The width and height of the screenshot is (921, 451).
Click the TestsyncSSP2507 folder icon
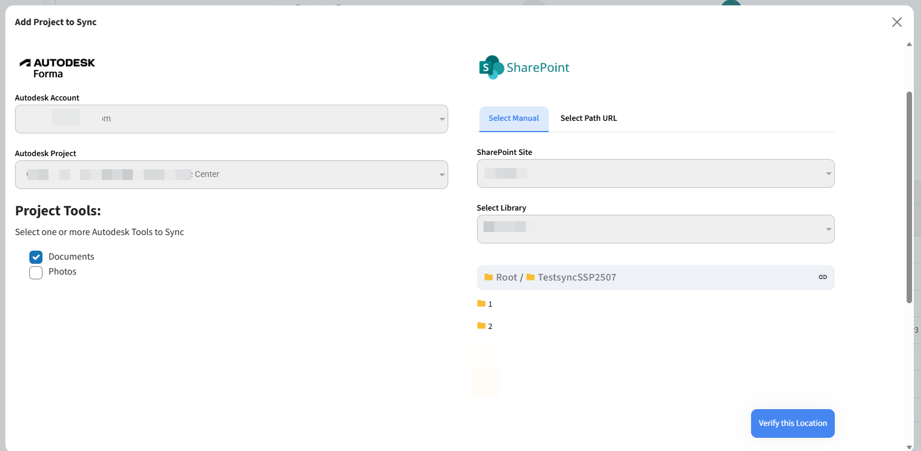[530, 278]
